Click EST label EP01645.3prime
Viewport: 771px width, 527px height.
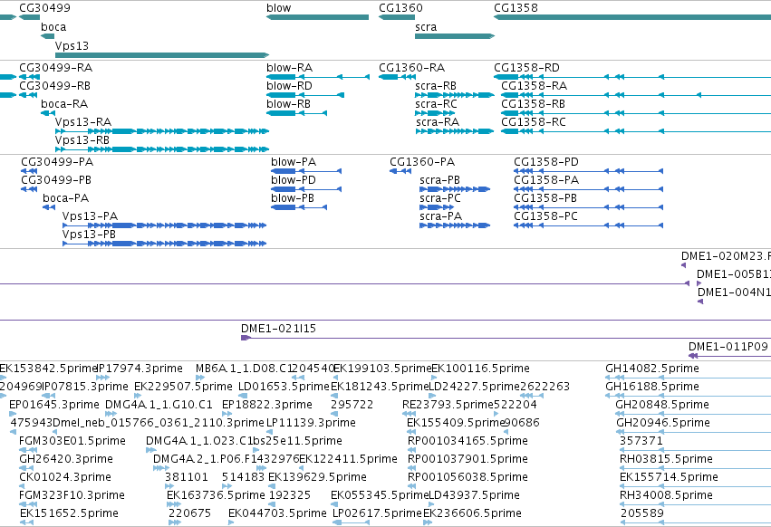54,405
